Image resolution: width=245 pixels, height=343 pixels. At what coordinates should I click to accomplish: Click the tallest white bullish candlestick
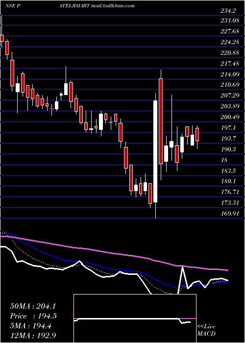tap(155, 151)
